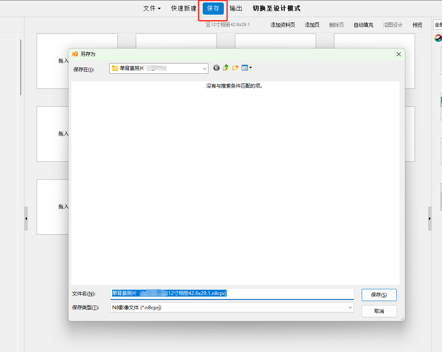Viewport: 442px width, 352px height.
Task: Click the dialog resize grip corner
Action: [x=402, y=319]
